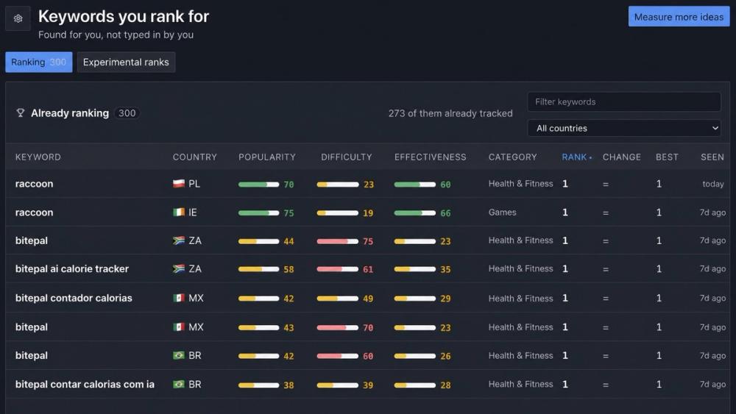Click difficulty bar in bitepal ZA row
Viewport: 736px width, 414px height.
pyautogui.click(x=338, y=241)
